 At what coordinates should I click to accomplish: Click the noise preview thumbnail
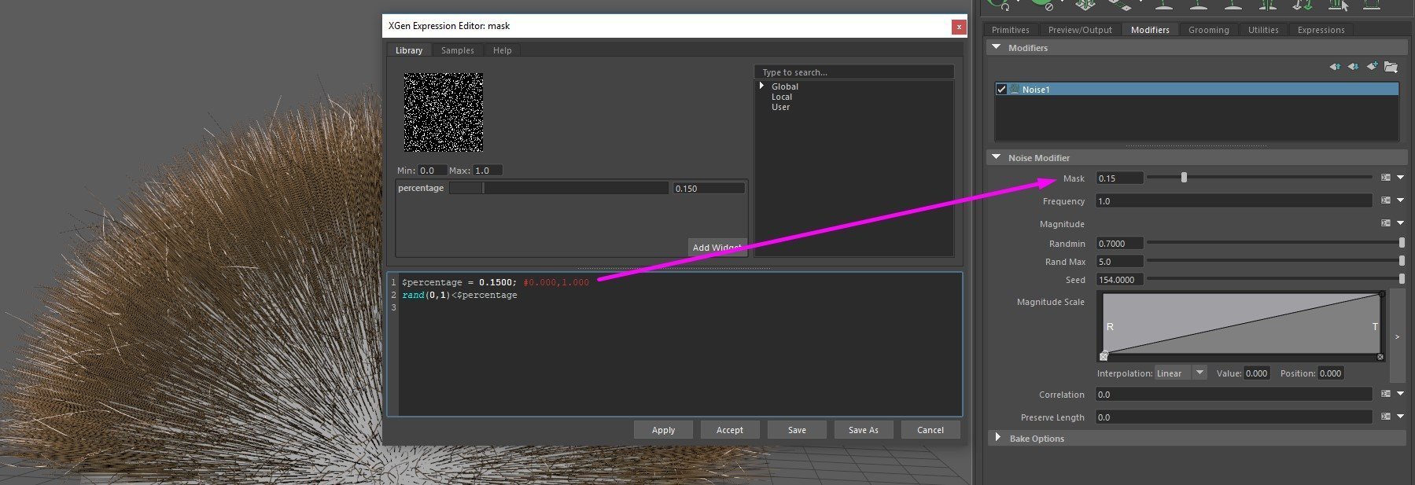pos(444,112)
